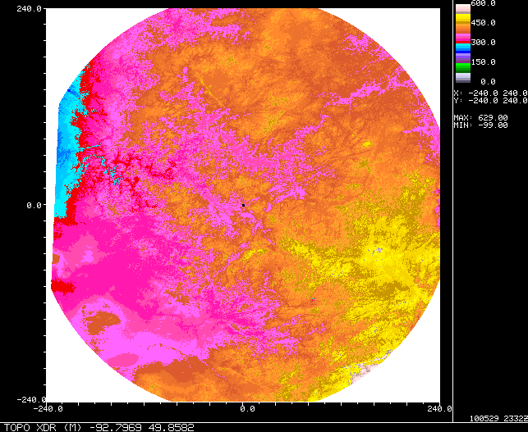Click the MAX: 629.00 readout
The height and width of the screenshot is (432, 528).
(481, 117)
